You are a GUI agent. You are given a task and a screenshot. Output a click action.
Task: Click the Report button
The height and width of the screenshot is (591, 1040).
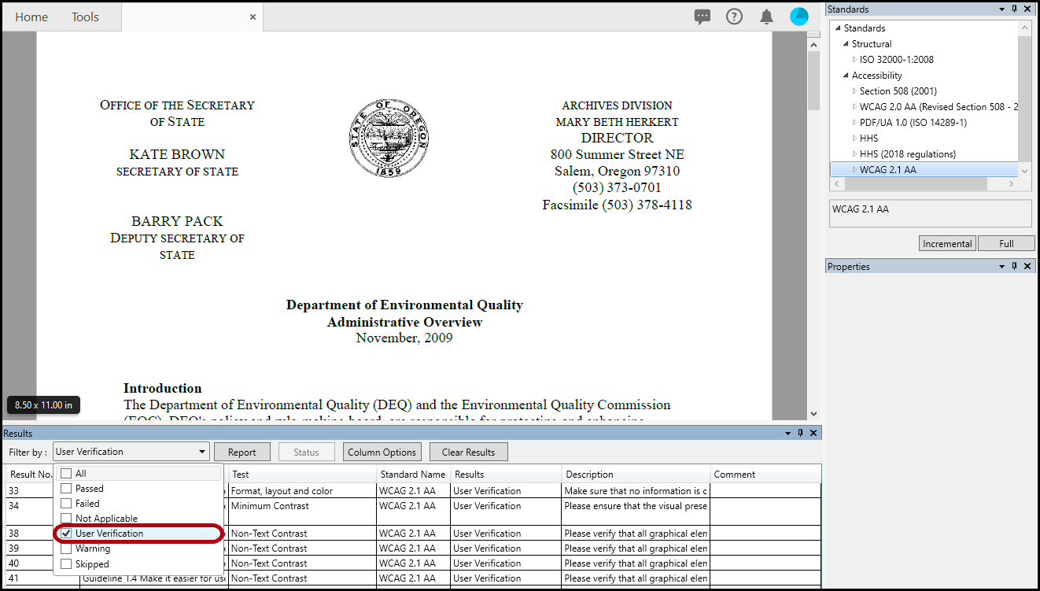coord(242,452)
